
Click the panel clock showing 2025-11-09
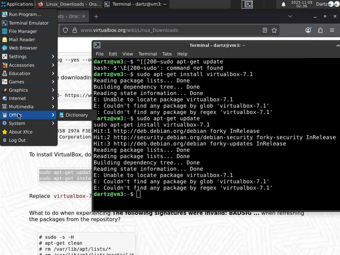301,4
